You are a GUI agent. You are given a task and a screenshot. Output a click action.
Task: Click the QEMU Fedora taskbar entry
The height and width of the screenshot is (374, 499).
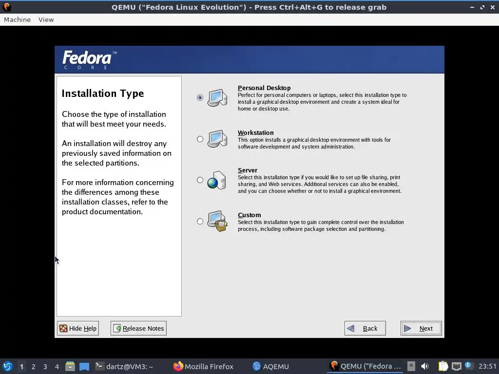(x=365, y=366)
